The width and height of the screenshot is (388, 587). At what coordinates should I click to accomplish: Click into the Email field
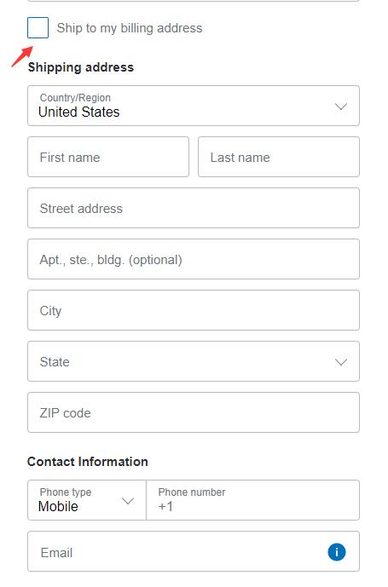(194, 551)
